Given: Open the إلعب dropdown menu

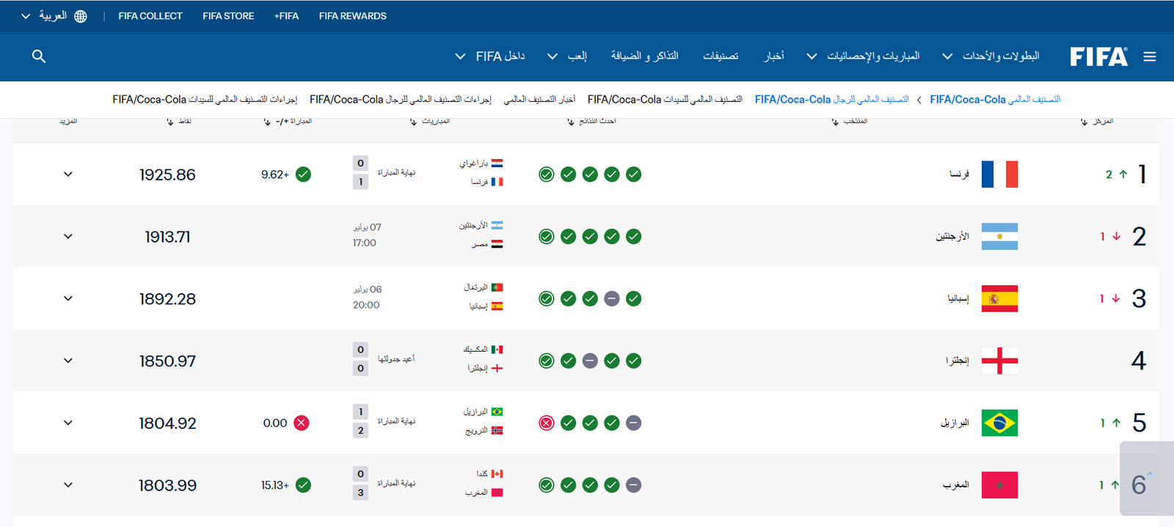Looking at the screenshot, I should tap(567, 56).
